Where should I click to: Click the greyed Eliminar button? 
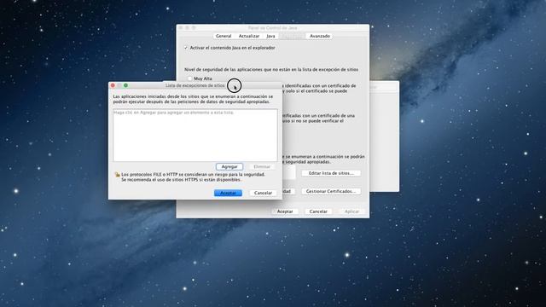[262, 167]
